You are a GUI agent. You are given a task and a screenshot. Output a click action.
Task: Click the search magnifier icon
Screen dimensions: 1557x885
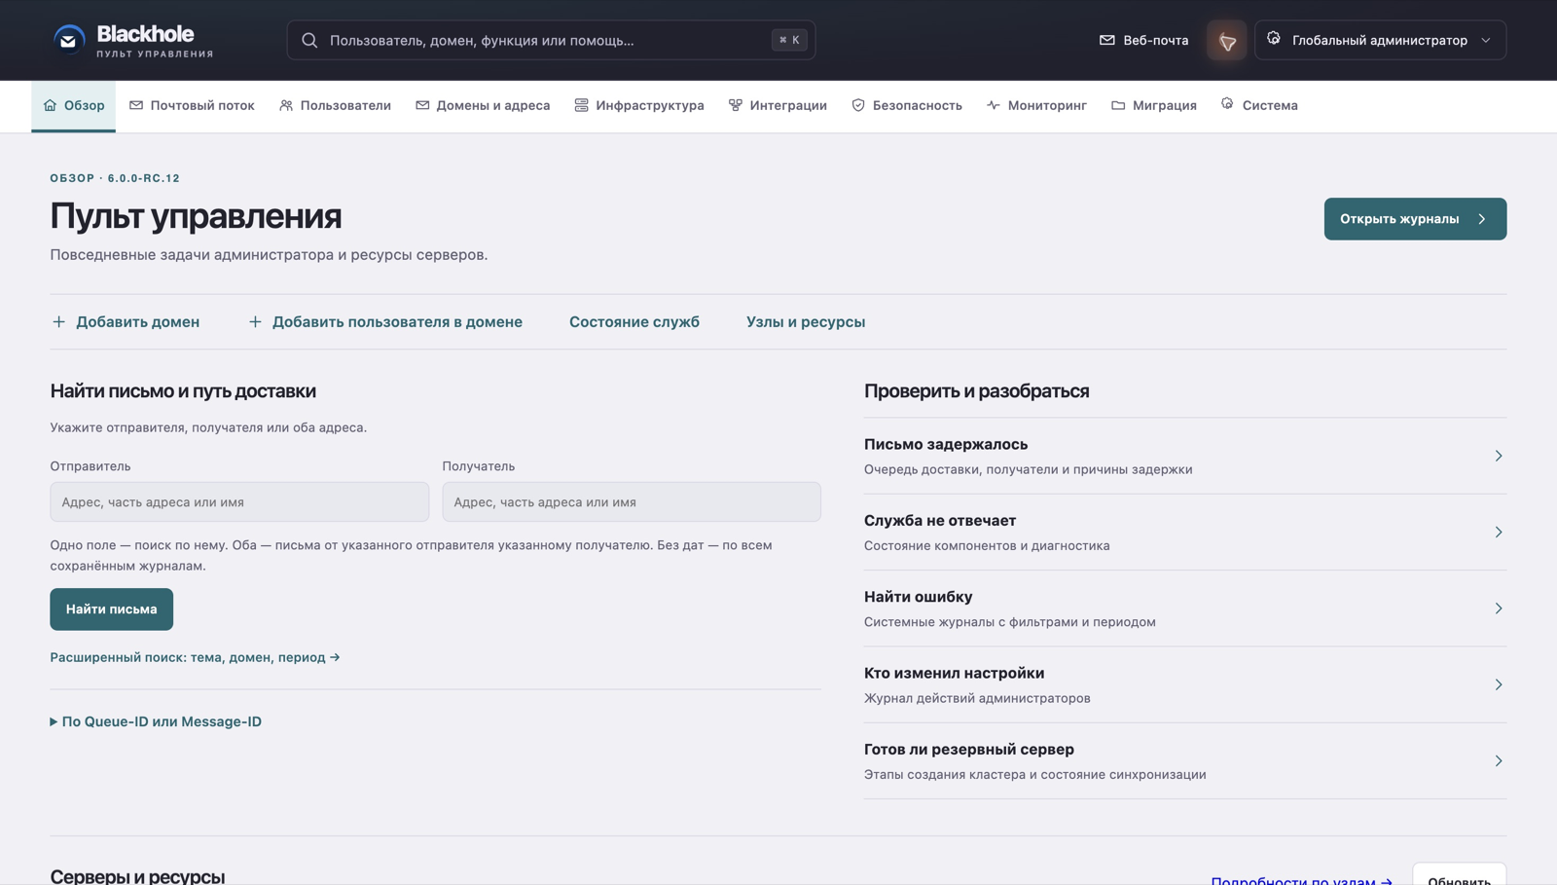pos(309,40)
